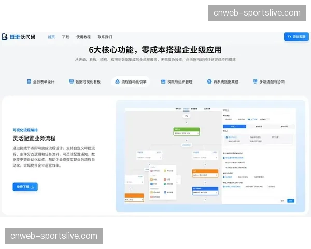The height and width of the screenshot is (249, 311).
Task: Click the 咨询客服 button
Action: [x=296, y=37]
